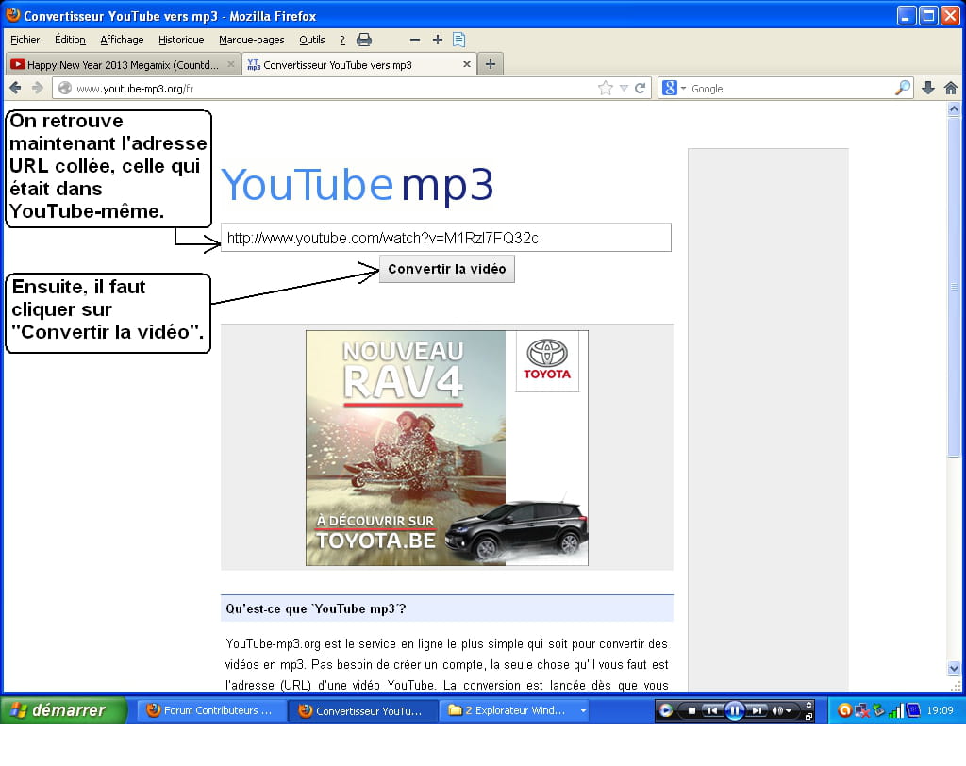Expand the Explorateur taskbar group arrow
The image size is (966, 766).
click(583, 710)
